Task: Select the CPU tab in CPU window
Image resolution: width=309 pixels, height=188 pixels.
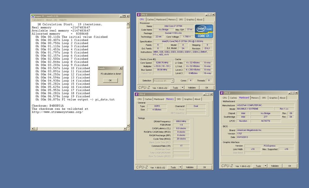Action: point(142,19)
